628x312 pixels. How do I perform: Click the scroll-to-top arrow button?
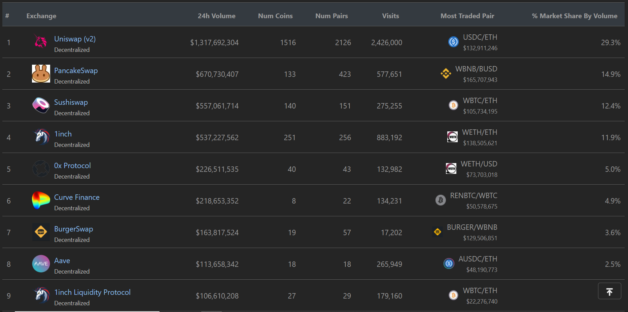pyautogui.click(x=609, y=291)
